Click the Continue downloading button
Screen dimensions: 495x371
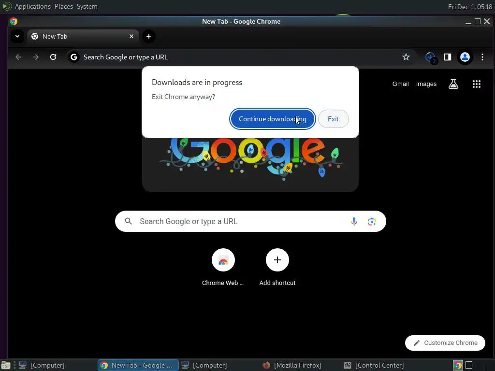273,119
